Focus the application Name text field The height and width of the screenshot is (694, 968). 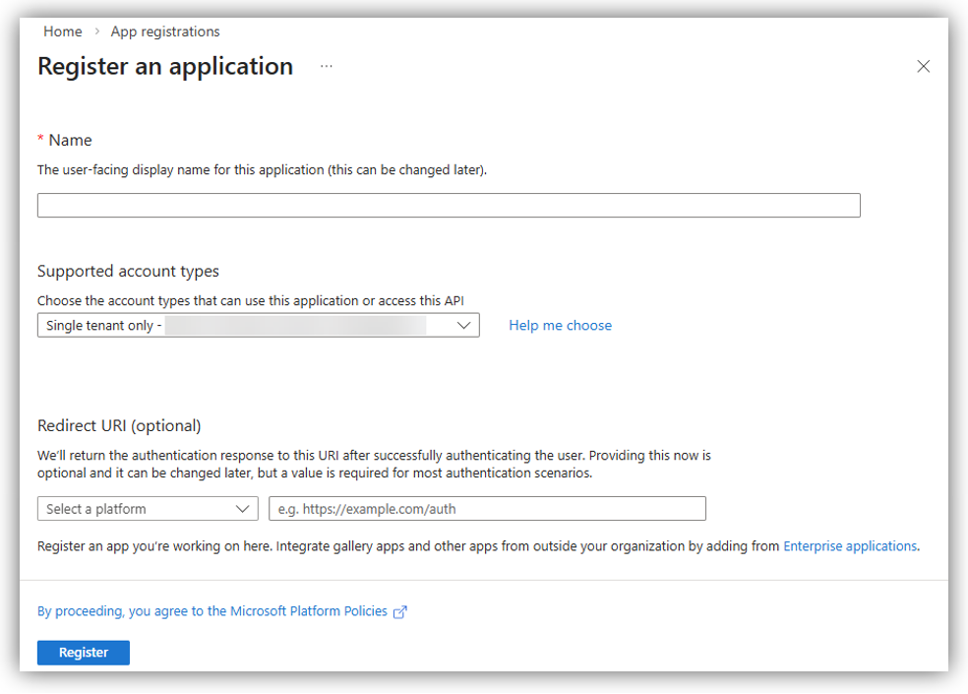tap(449, 206)
